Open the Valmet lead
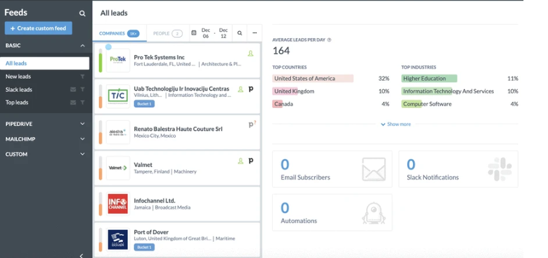The width and height of the screenshot is (548, 258). click(x=177, y=168)
